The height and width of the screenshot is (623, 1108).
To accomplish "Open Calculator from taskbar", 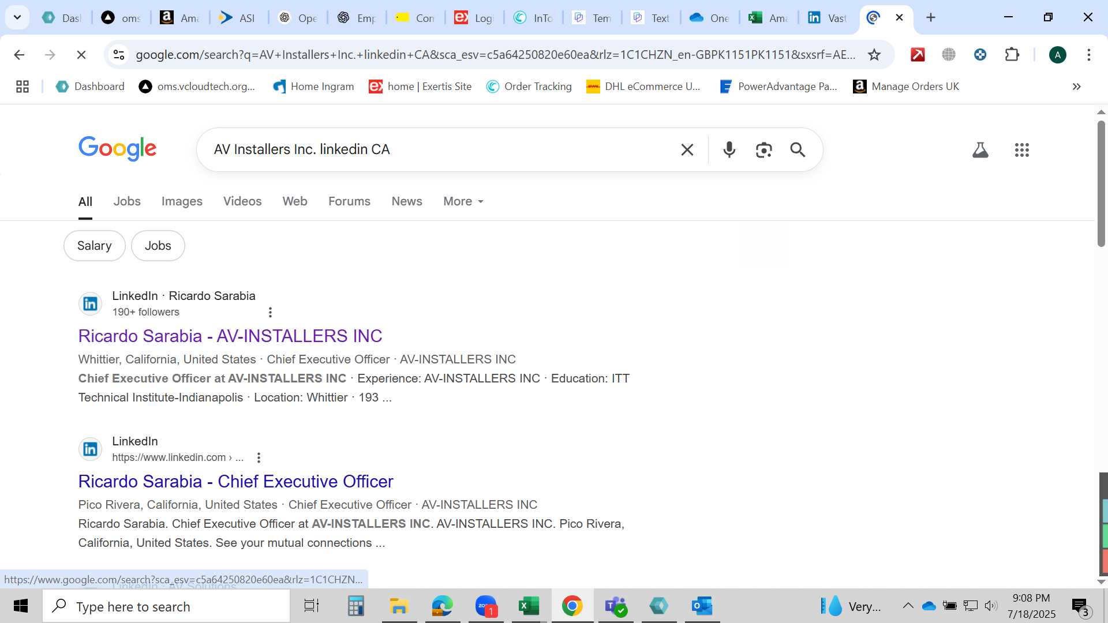I will tap(355, 606).
